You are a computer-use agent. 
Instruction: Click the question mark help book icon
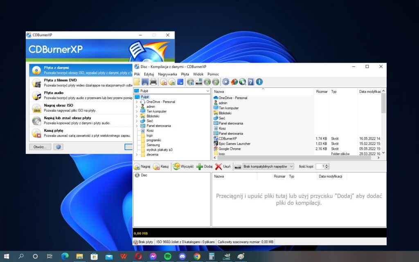coord(251,82)
